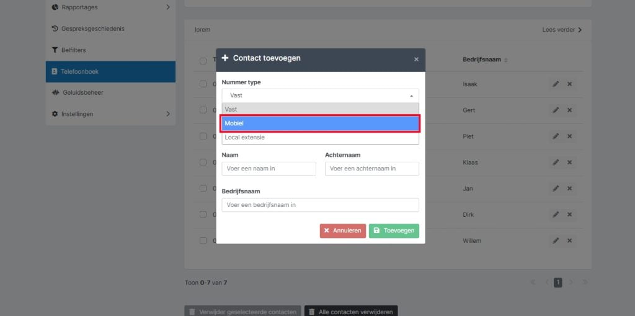The height and width of the screenshot is (316, 635).
Task: Edit the Isaak contact with pencil icon
Action: pyautogui.click(x=556, y=84)
